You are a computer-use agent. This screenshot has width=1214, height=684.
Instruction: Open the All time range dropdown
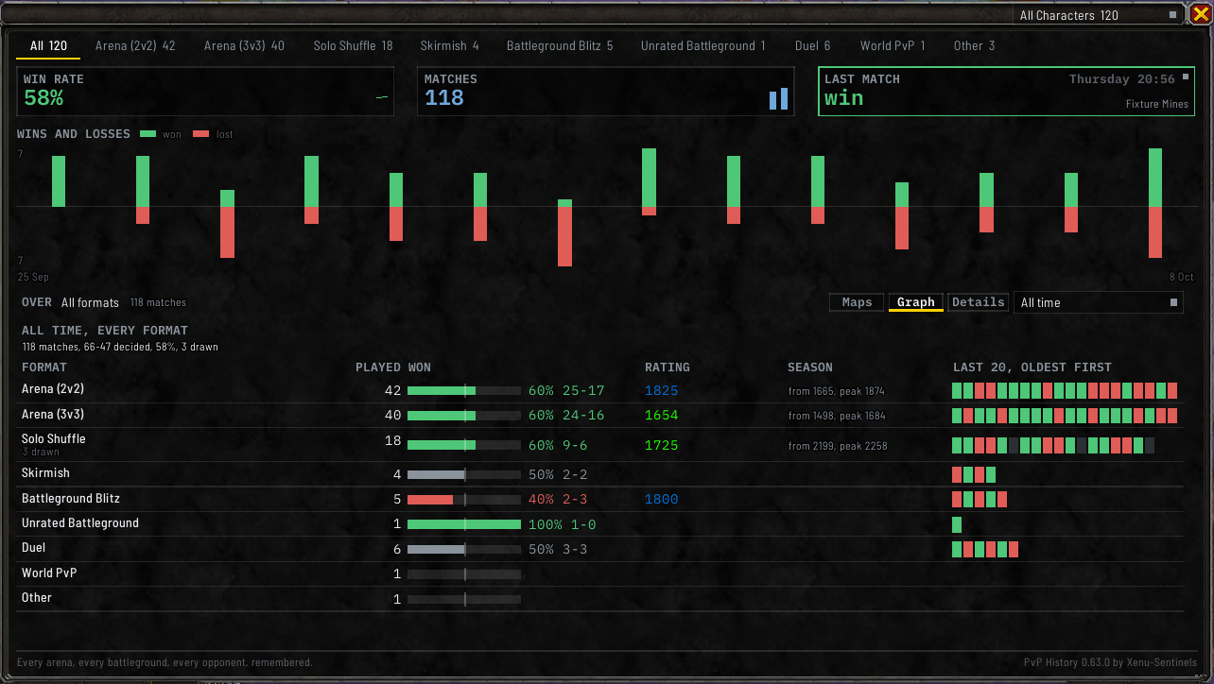[x=1098, y=302]
